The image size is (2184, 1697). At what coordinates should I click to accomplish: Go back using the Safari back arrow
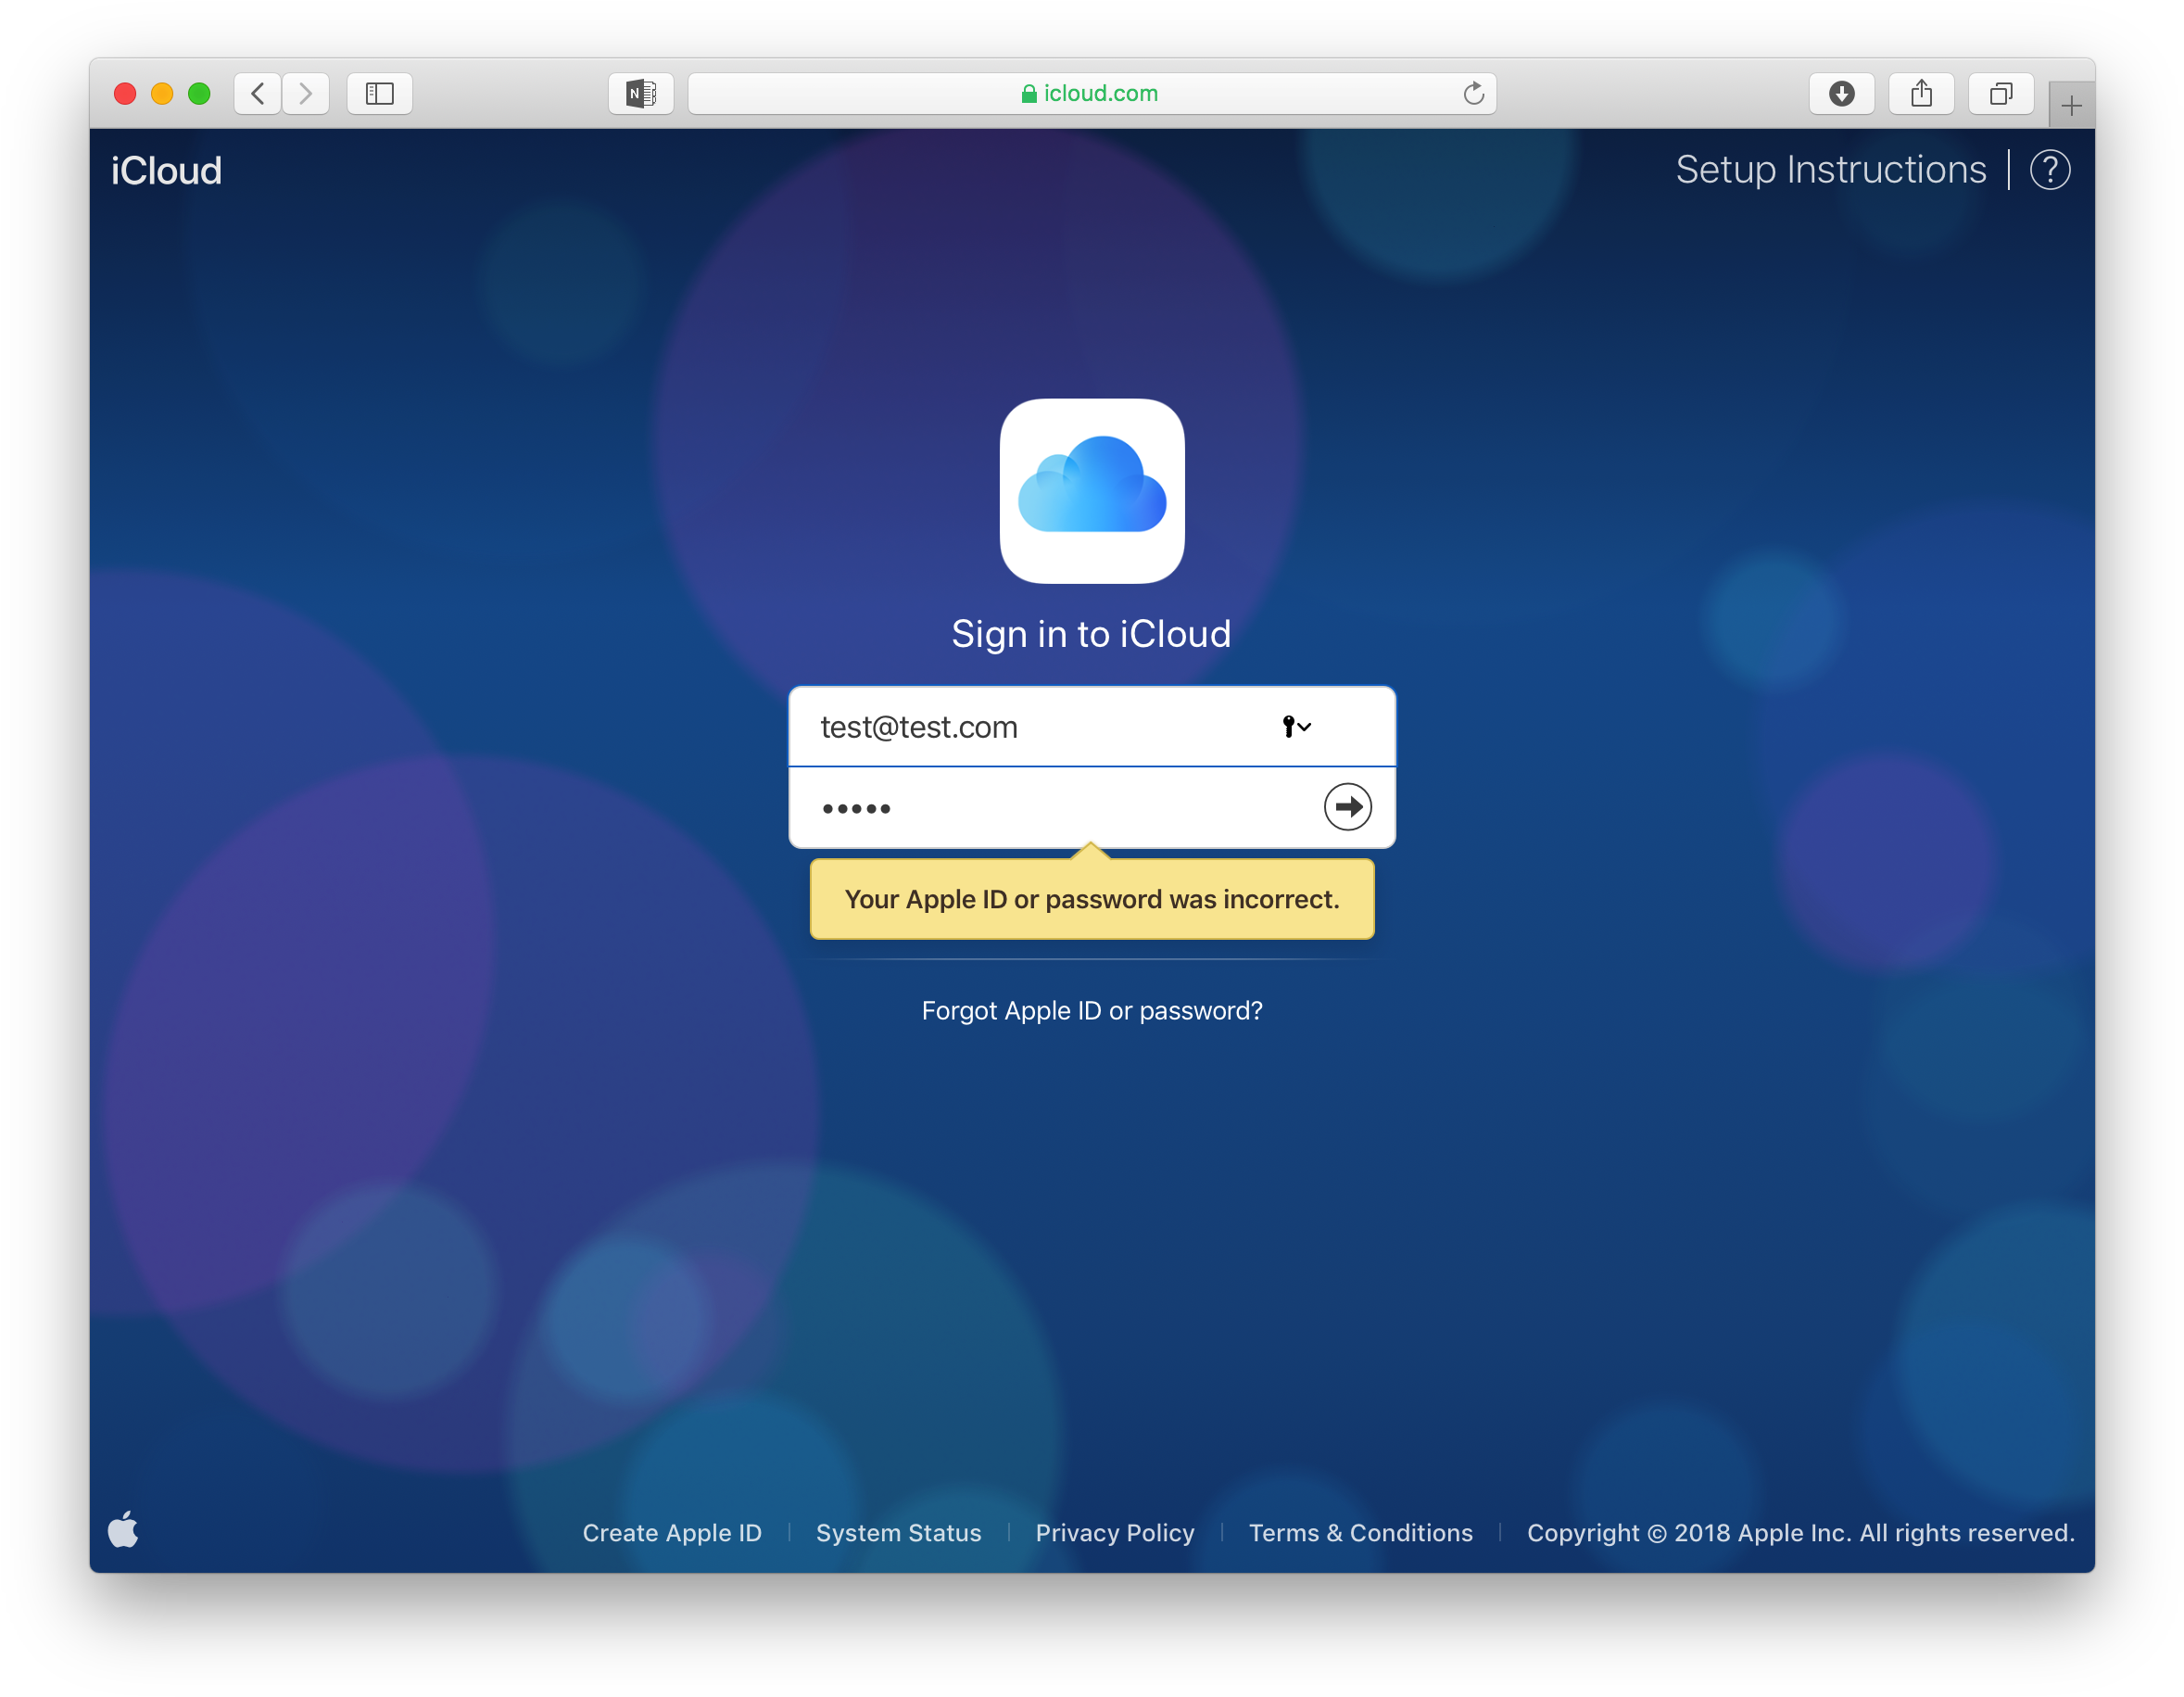pos(257,94)
